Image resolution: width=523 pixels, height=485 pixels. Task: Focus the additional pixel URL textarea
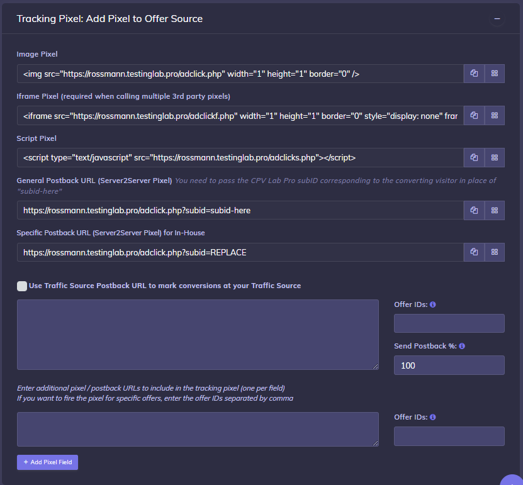[198, 430]
